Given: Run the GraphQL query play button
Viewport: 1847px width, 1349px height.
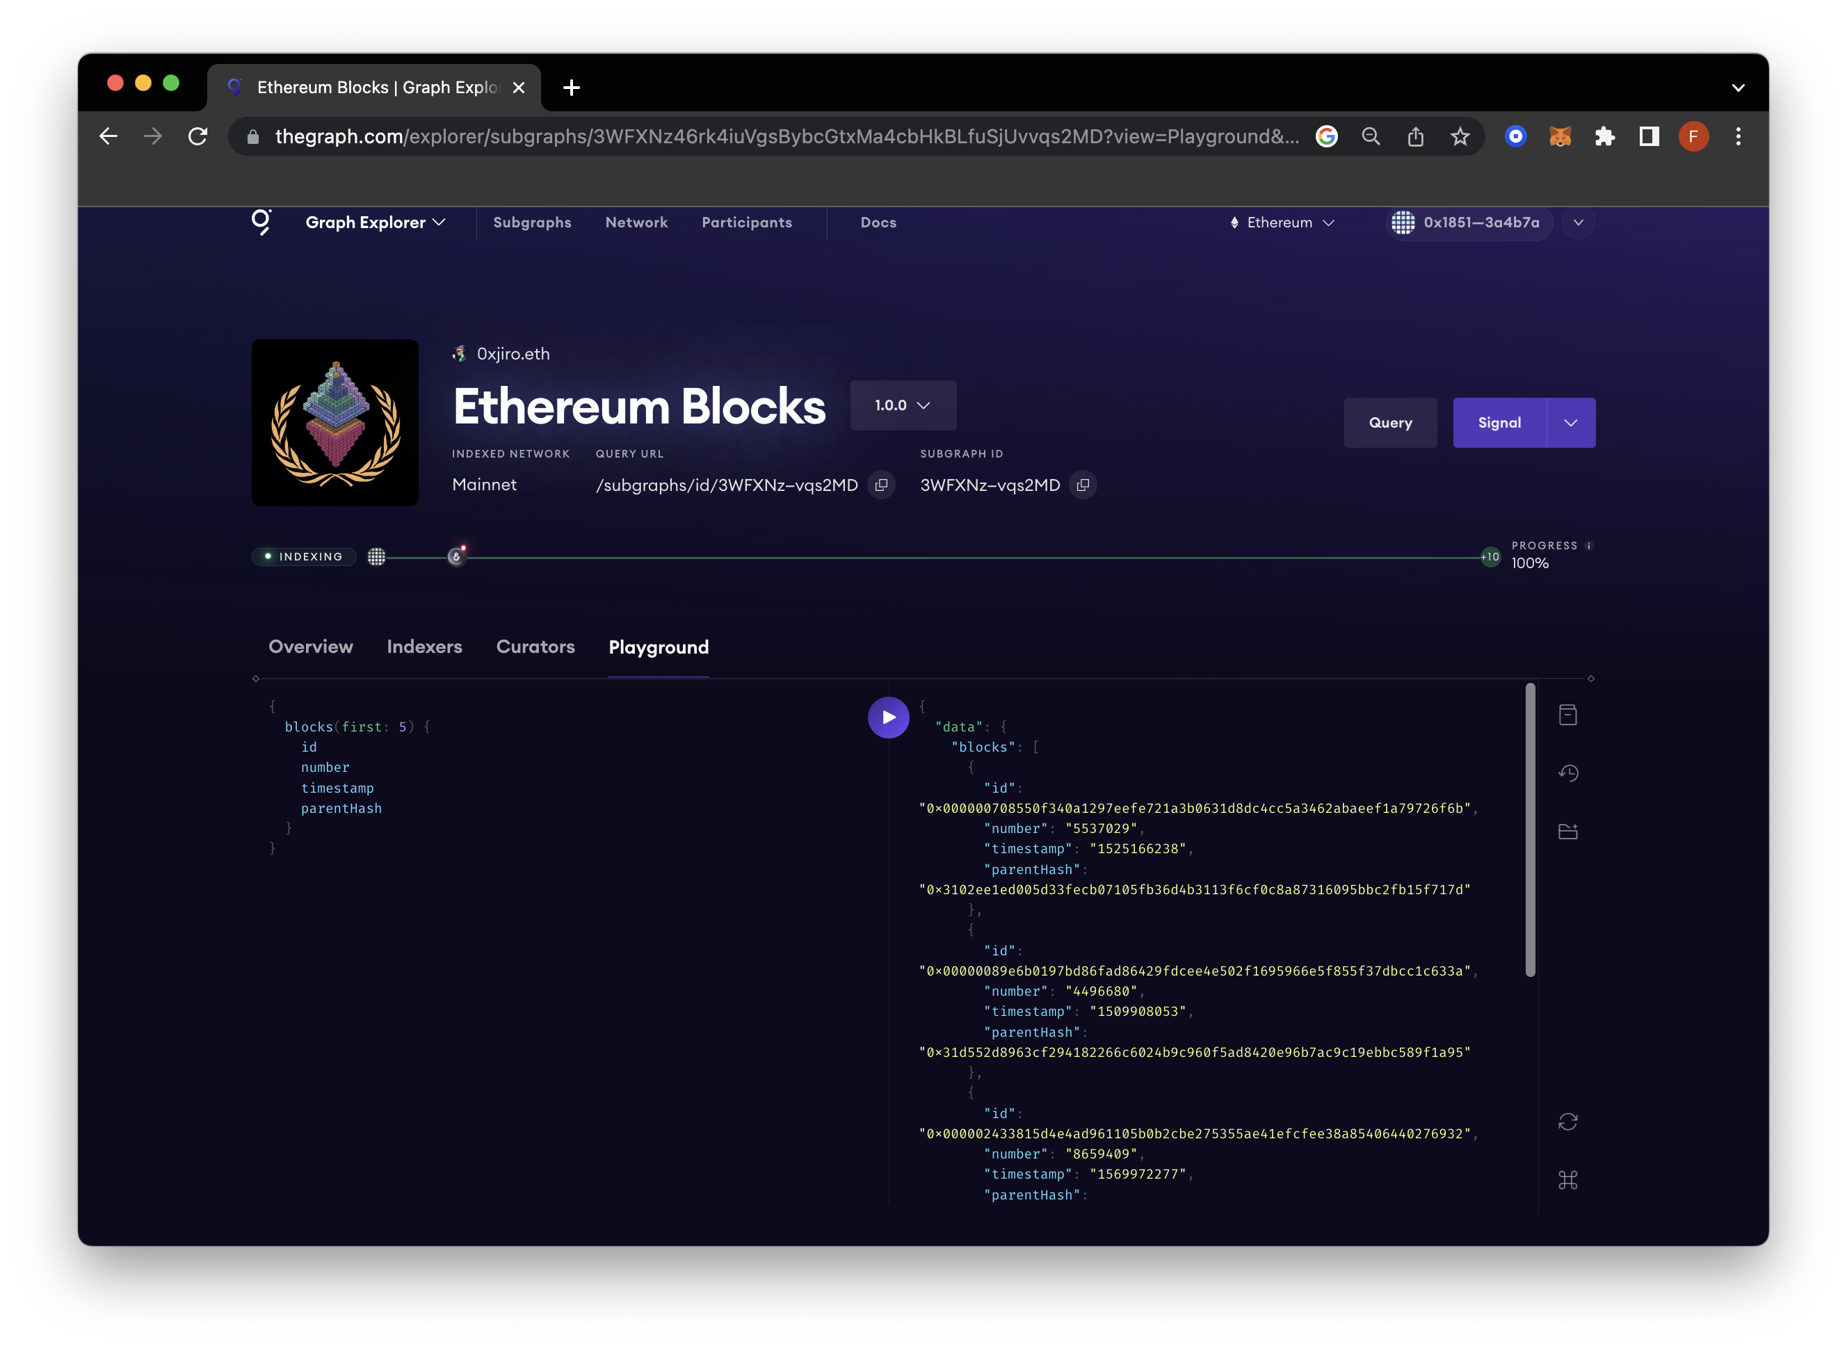Looking at the screenshot, I should 889,718.
